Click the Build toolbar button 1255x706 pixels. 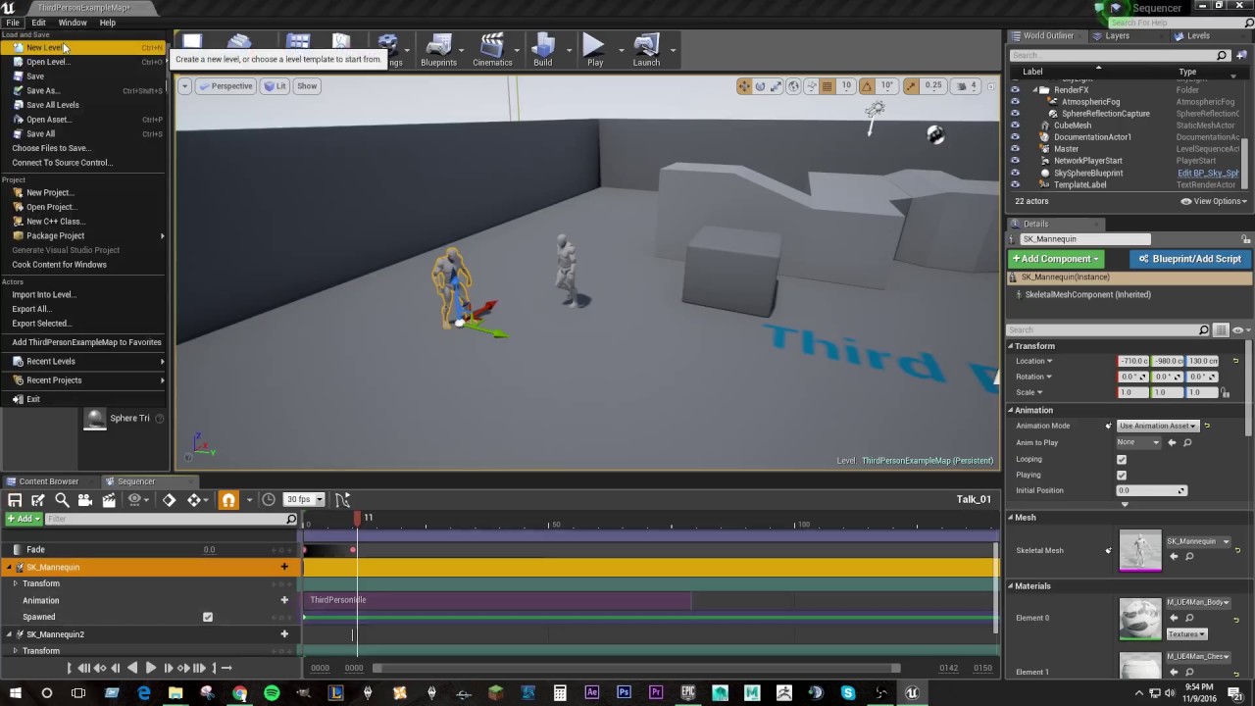pyautogui.click(x=543, y=51)
